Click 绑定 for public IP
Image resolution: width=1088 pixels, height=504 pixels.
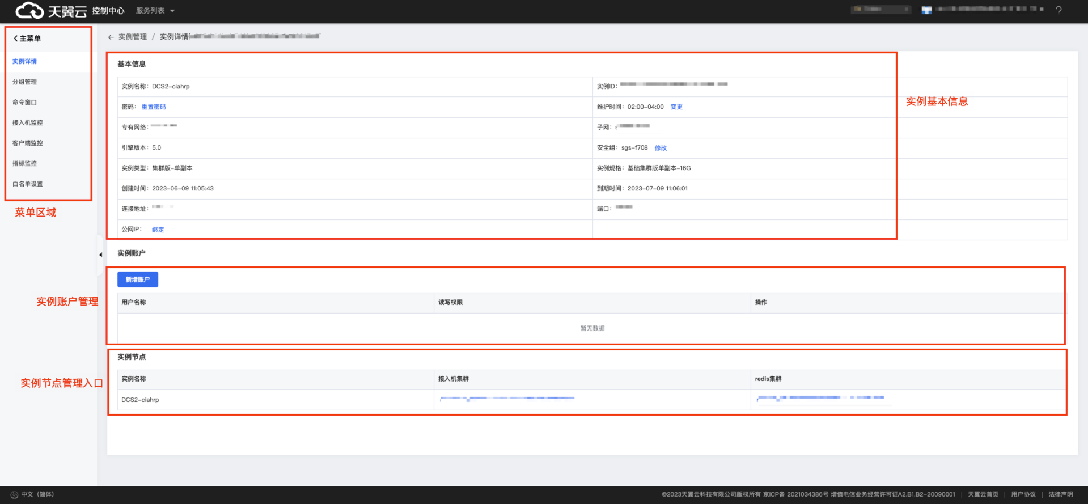click(158, 230)
